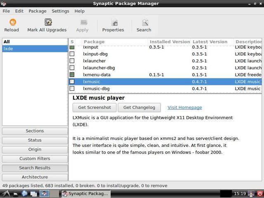Toggle the status checkbox for lxmusic

pyautogui.click(x=72, y=82)
